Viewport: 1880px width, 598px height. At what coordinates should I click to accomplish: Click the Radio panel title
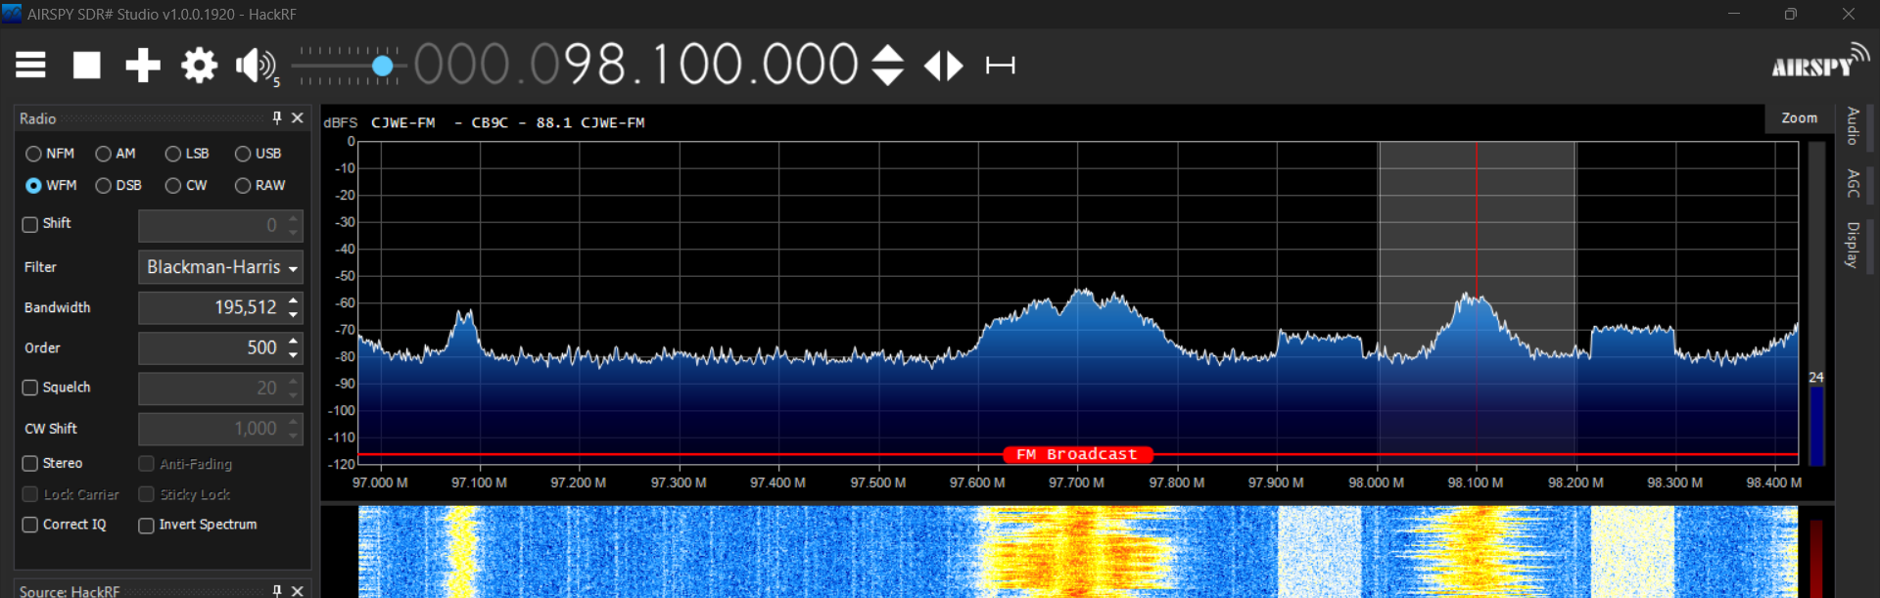[x=38, y=118]
